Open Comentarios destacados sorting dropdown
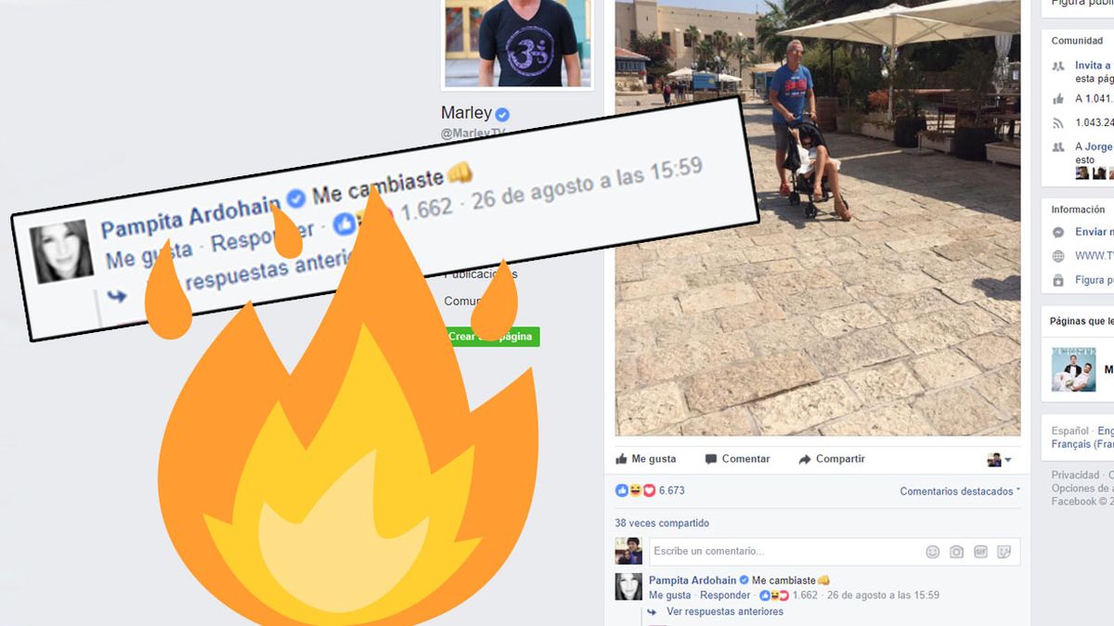The image size is (1114, 626). click(x=960, y=492)
